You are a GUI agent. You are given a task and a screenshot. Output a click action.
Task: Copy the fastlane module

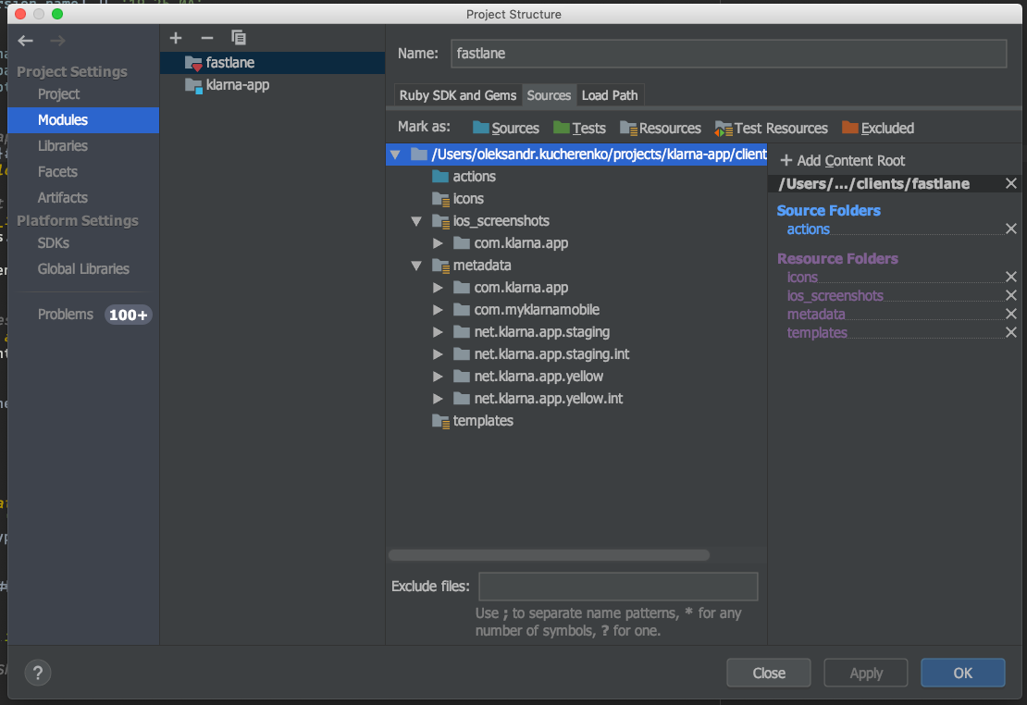pos(239,38)
